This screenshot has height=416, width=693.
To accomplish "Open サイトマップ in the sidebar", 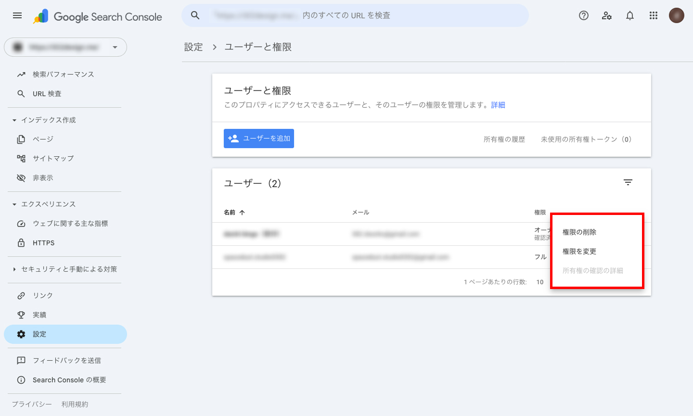I will point(53,158).
